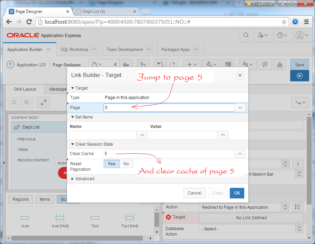
Task: Click the Set Items Value input field
Action: point(184,135)
